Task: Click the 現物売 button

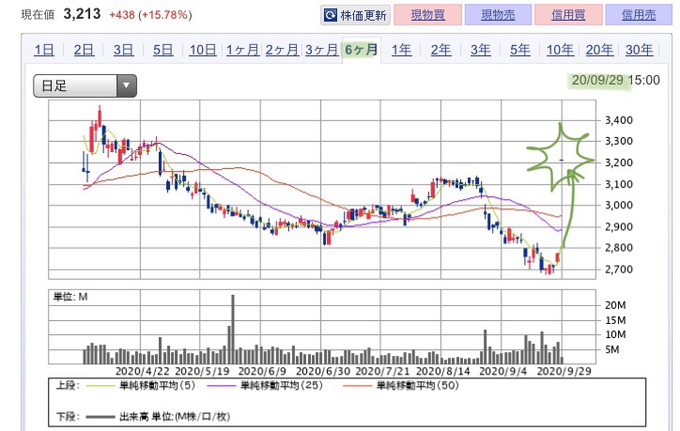Action: tap(498, 15)
